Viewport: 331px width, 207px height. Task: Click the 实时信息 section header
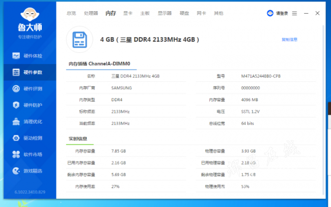point(78,139)
